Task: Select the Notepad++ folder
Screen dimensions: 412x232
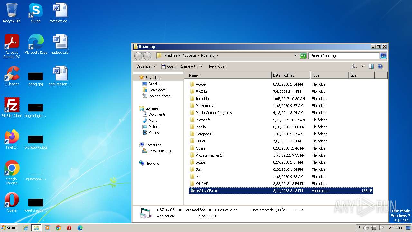Action: pos(281,134)
